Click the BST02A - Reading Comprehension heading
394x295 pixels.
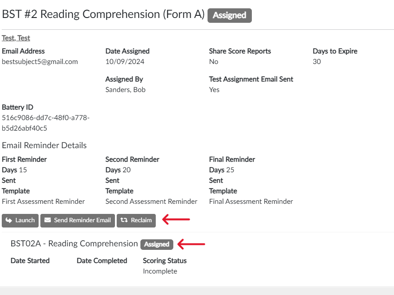pos(74,244)
